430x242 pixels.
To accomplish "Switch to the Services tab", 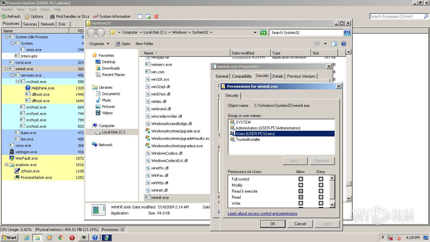I will pyautogui.click(x=30, y=24).
